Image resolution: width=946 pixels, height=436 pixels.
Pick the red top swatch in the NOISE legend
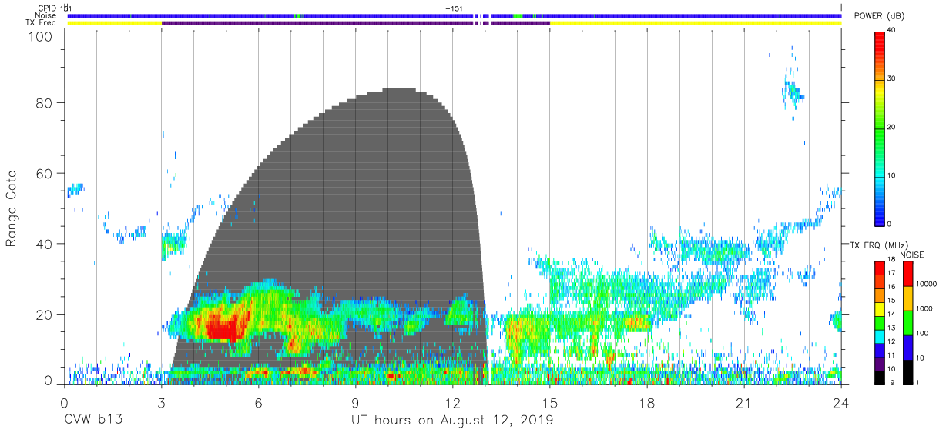click(x=907, y=273)
